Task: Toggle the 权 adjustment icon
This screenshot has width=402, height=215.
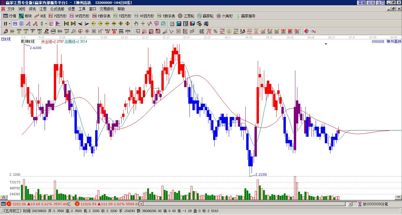Action: point(51,24)
